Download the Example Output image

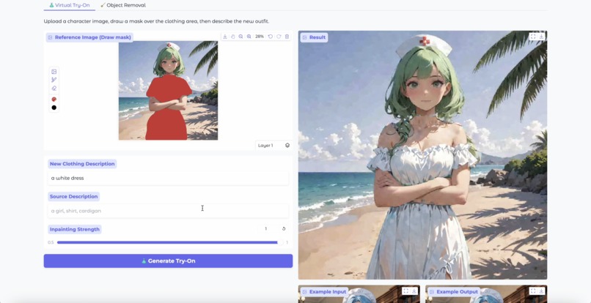541,291
